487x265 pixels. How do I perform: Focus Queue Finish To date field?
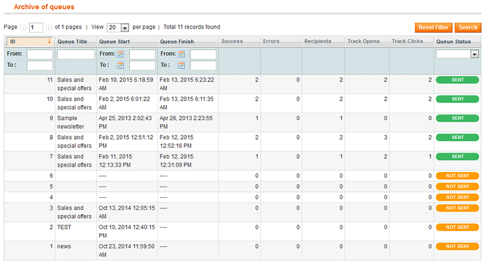(x=203, y=65)
